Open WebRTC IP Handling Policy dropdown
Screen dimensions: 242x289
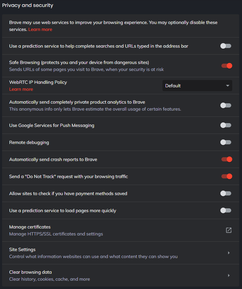[x=197, y=86]
